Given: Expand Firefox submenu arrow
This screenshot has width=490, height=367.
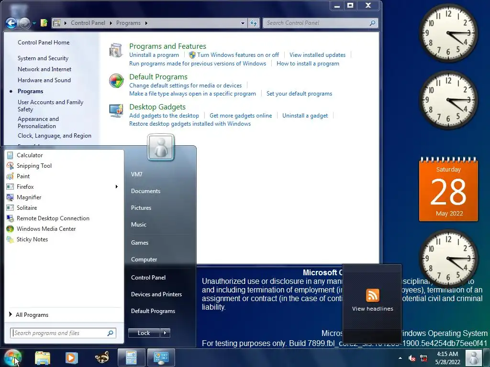Looking at the screenshot, I should 117,187.
